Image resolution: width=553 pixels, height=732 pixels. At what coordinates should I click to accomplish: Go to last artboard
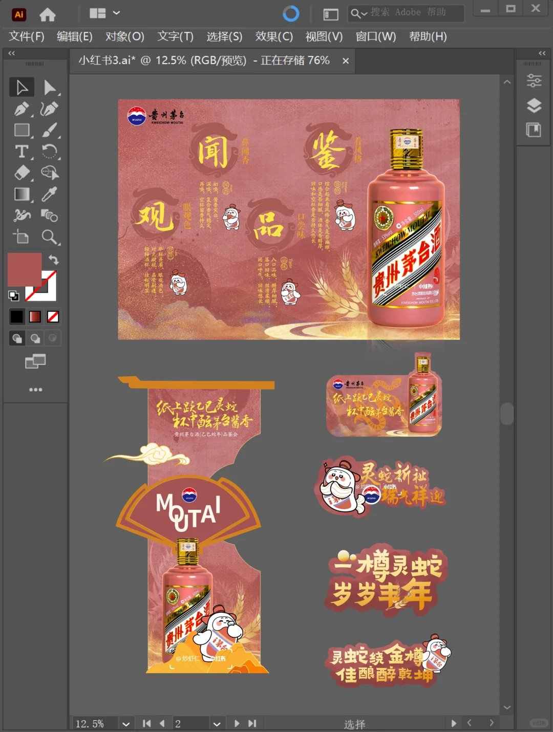click(252, 723)
